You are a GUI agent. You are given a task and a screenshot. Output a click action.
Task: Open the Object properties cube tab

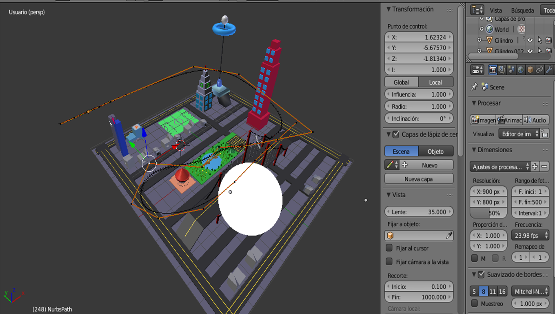(x=530, y=70)
